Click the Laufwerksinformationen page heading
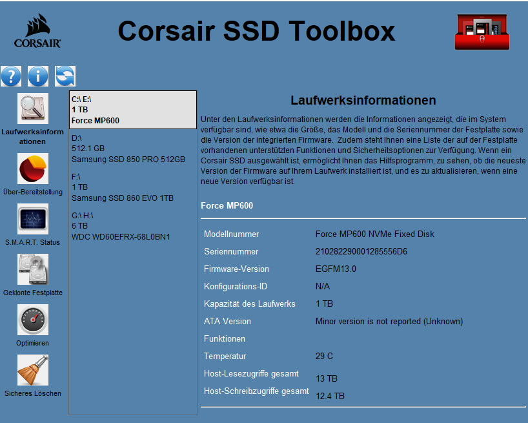 pos(363,100)
